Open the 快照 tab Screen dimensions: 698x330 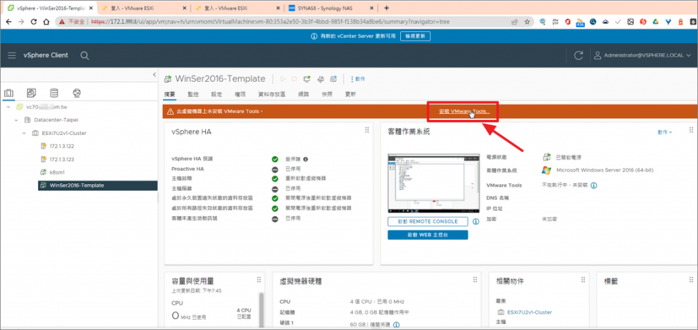pyautogui.click(x=327, y=94)
